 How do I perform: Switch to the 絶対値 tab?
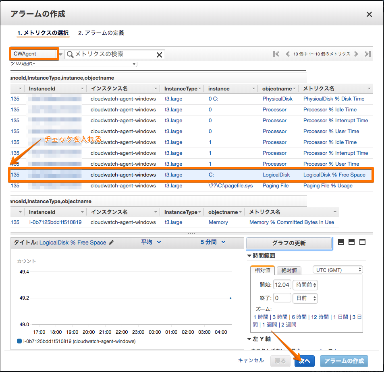pos(289,270)
